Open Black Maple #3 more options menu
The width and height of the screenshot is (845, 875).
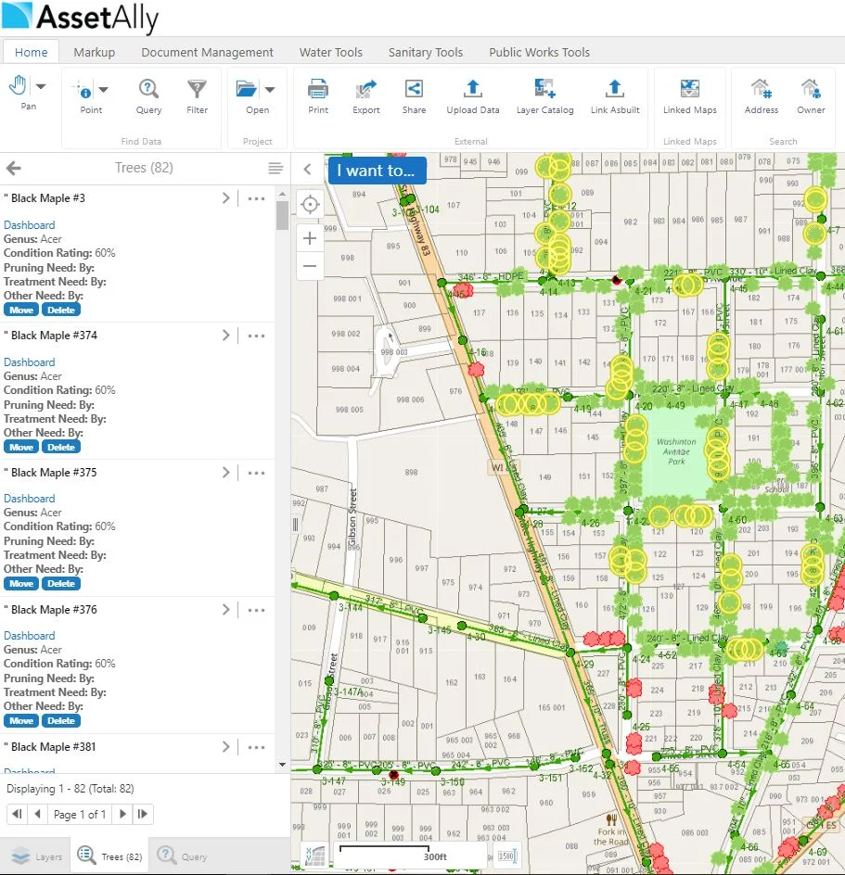pos(256,198)
